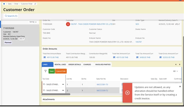Click the home dot in the breadcrumb

click(x=4, y=4)
